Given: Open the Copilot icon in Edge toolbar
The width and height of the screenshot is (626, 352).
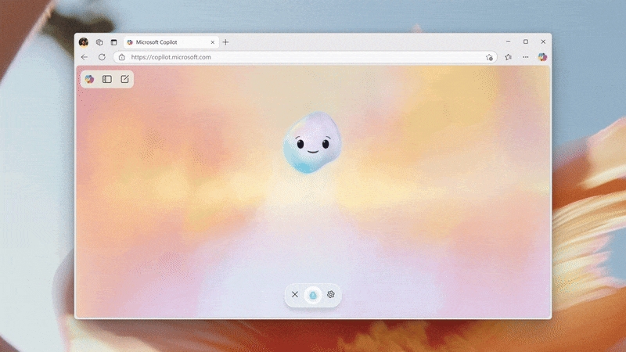Looking at the screenshot, I should click(542, 57).
